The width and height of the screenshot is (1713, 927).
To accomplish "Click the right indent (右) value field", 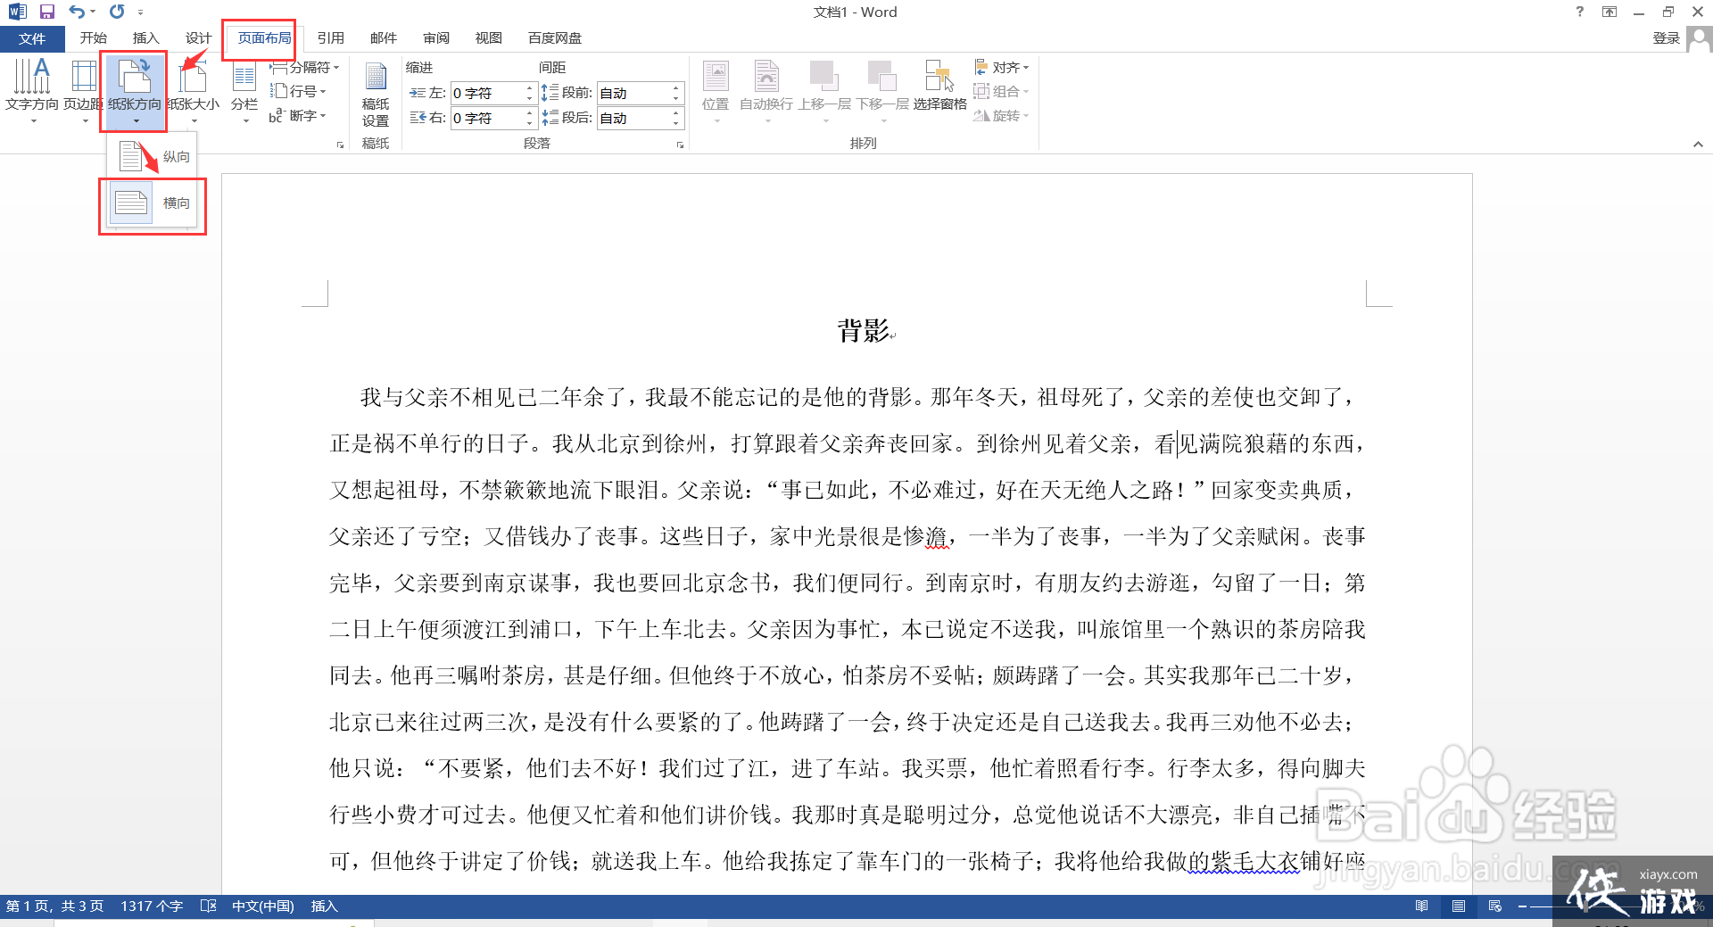I will point(487,118).
